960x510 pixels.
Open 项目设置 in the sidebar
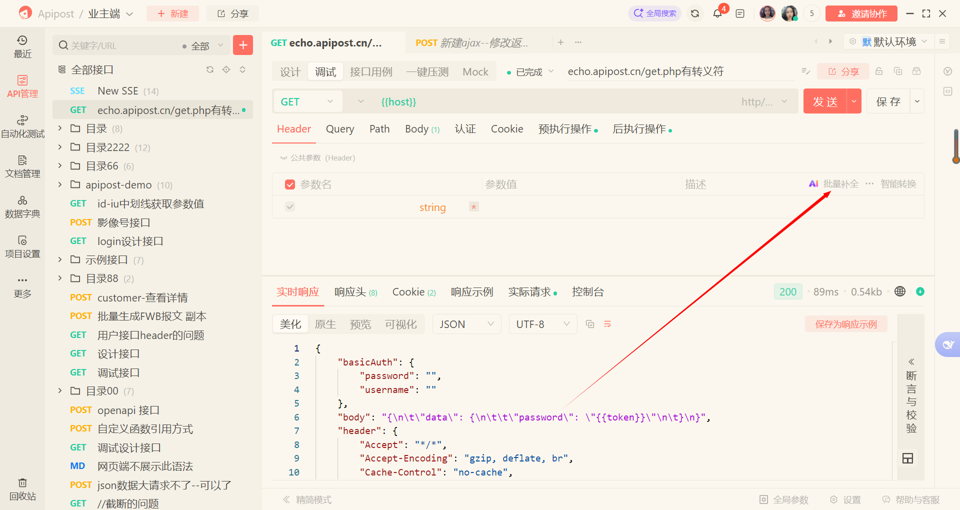(x=22, y=246)
